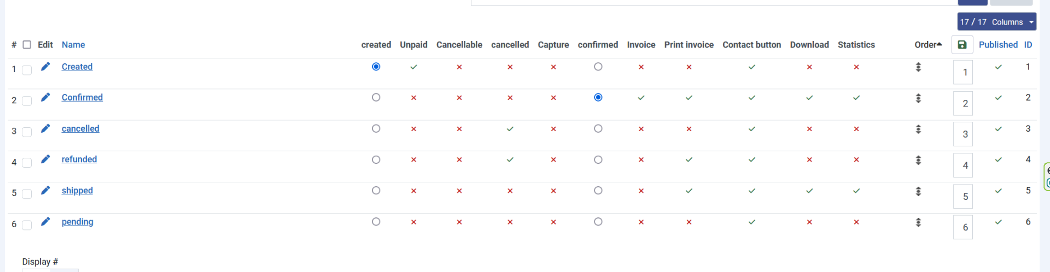Toggle the Unpaid checkmark for Created row
Viewport: 1050px width, 272px height.
pos(413,67)
